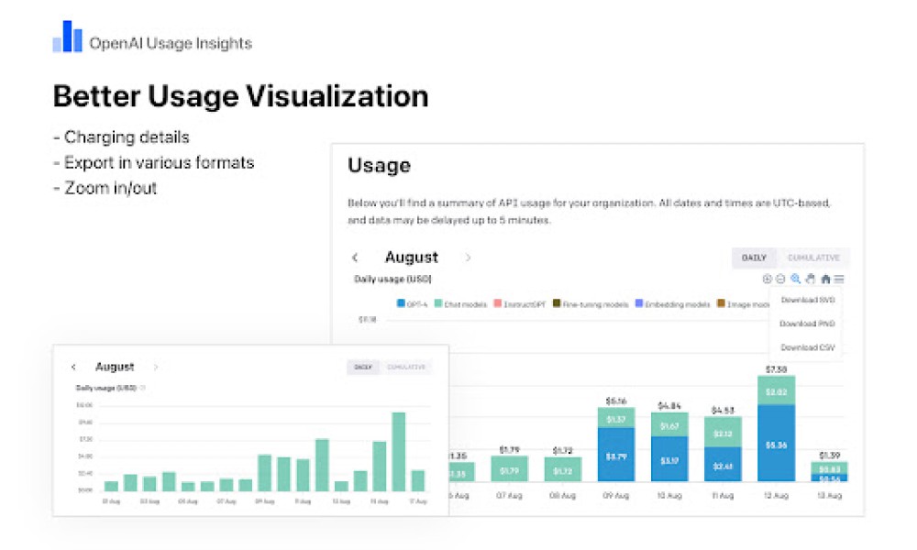This screenshot has height=550, width=917.
Task: Click the $2.12 chat segment on 11 Aug
Action: 723,433
